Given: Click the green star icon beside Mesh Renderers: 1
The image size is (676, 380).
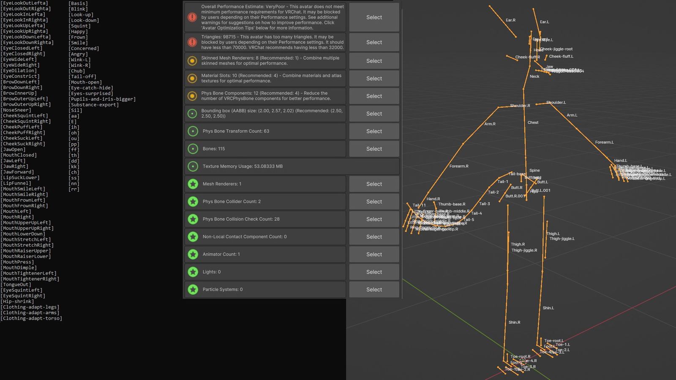Looking at the screenshot, I should (193, 184).
